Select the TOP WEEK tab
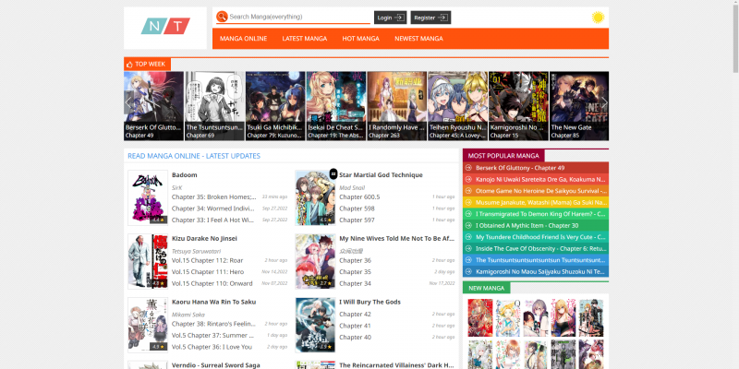This screenshot has height=369, width=739. (x=147, y=64)
